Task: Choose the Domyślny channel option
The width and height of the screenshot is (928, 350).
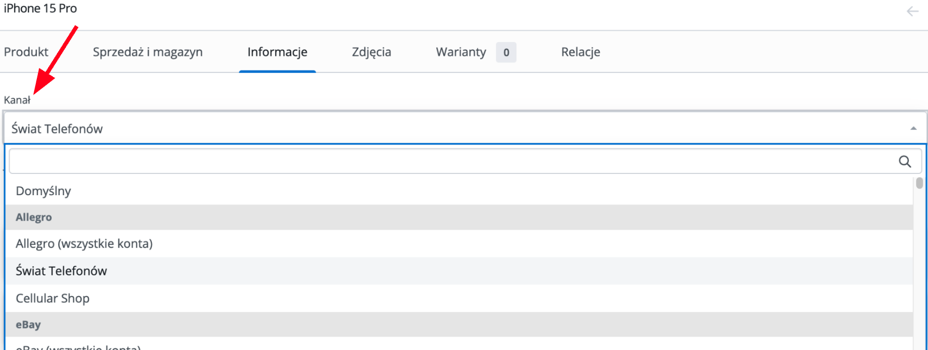Action: tap(459, 191)
